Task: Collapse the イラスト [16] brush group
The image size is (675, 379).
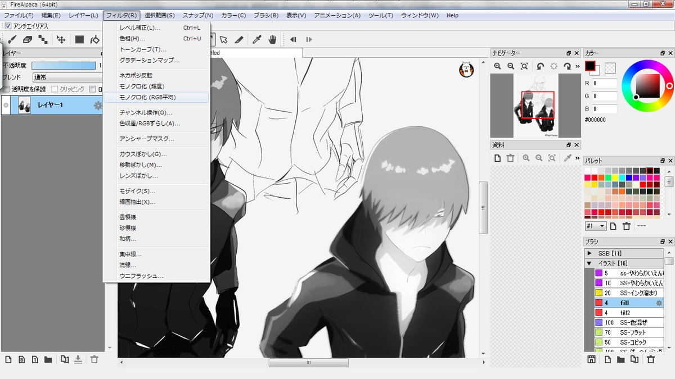Action: tap(589, 263)
